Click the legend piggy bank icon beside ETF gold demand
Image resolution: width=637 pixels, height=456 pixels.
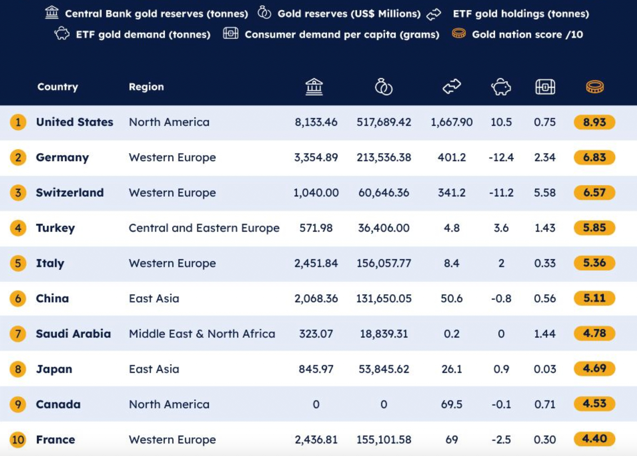[62, 33]
